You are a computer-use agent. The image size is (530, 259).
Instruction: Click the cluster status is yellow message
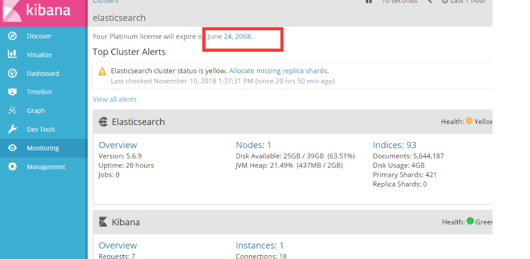tap(169, 71)
